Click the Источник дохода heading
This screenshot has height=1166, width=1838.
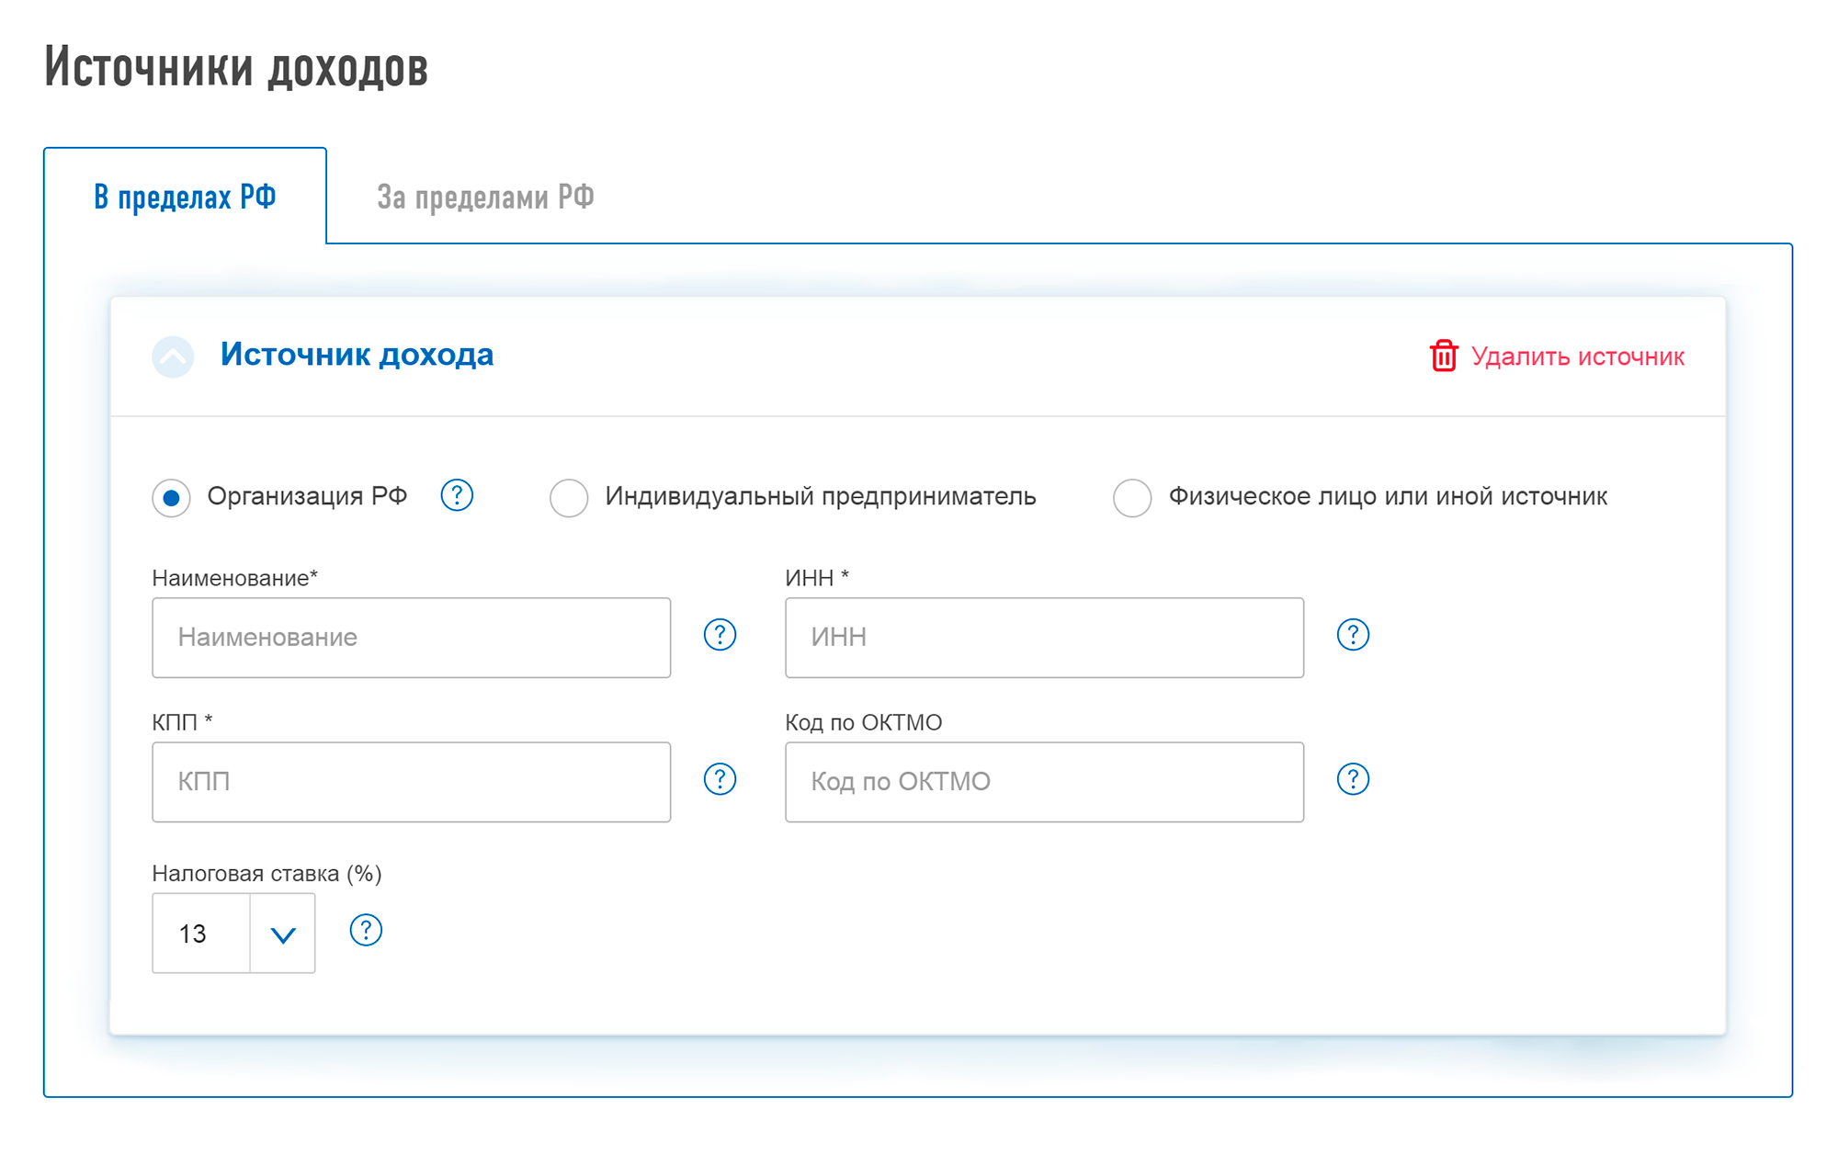pos(357,355)
